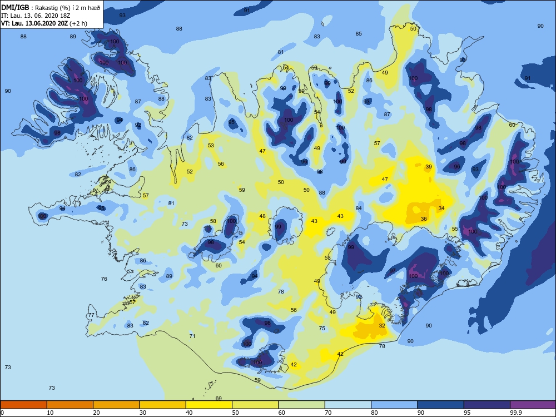The height and width of the screenshot is (417, 556).
Task: Click the humidity value '34' on map
Action: 441,208
